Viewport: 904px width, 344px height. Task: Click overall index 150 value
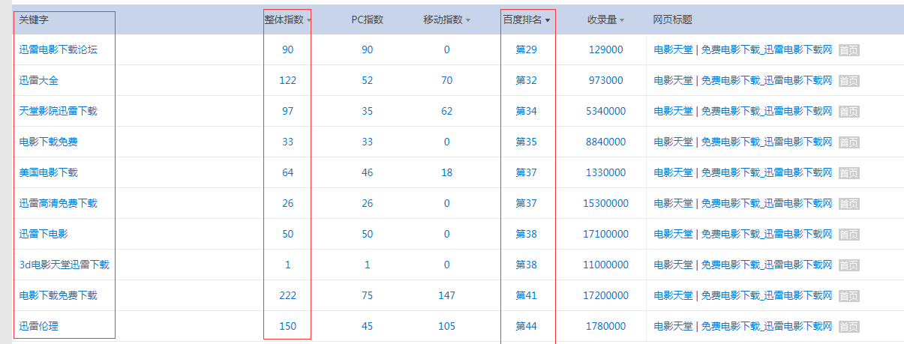(x=287, y=326)
